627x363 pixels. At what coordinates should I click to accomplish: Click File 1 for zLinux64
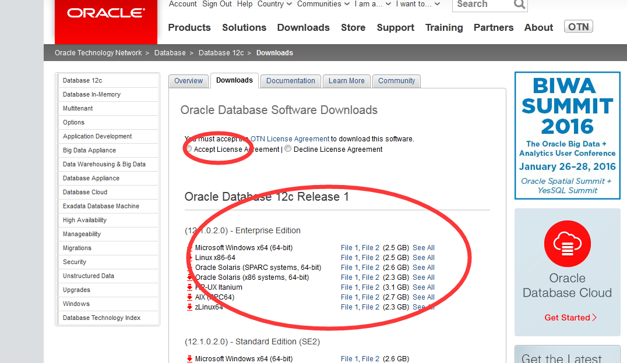click(x=349, y=307)
